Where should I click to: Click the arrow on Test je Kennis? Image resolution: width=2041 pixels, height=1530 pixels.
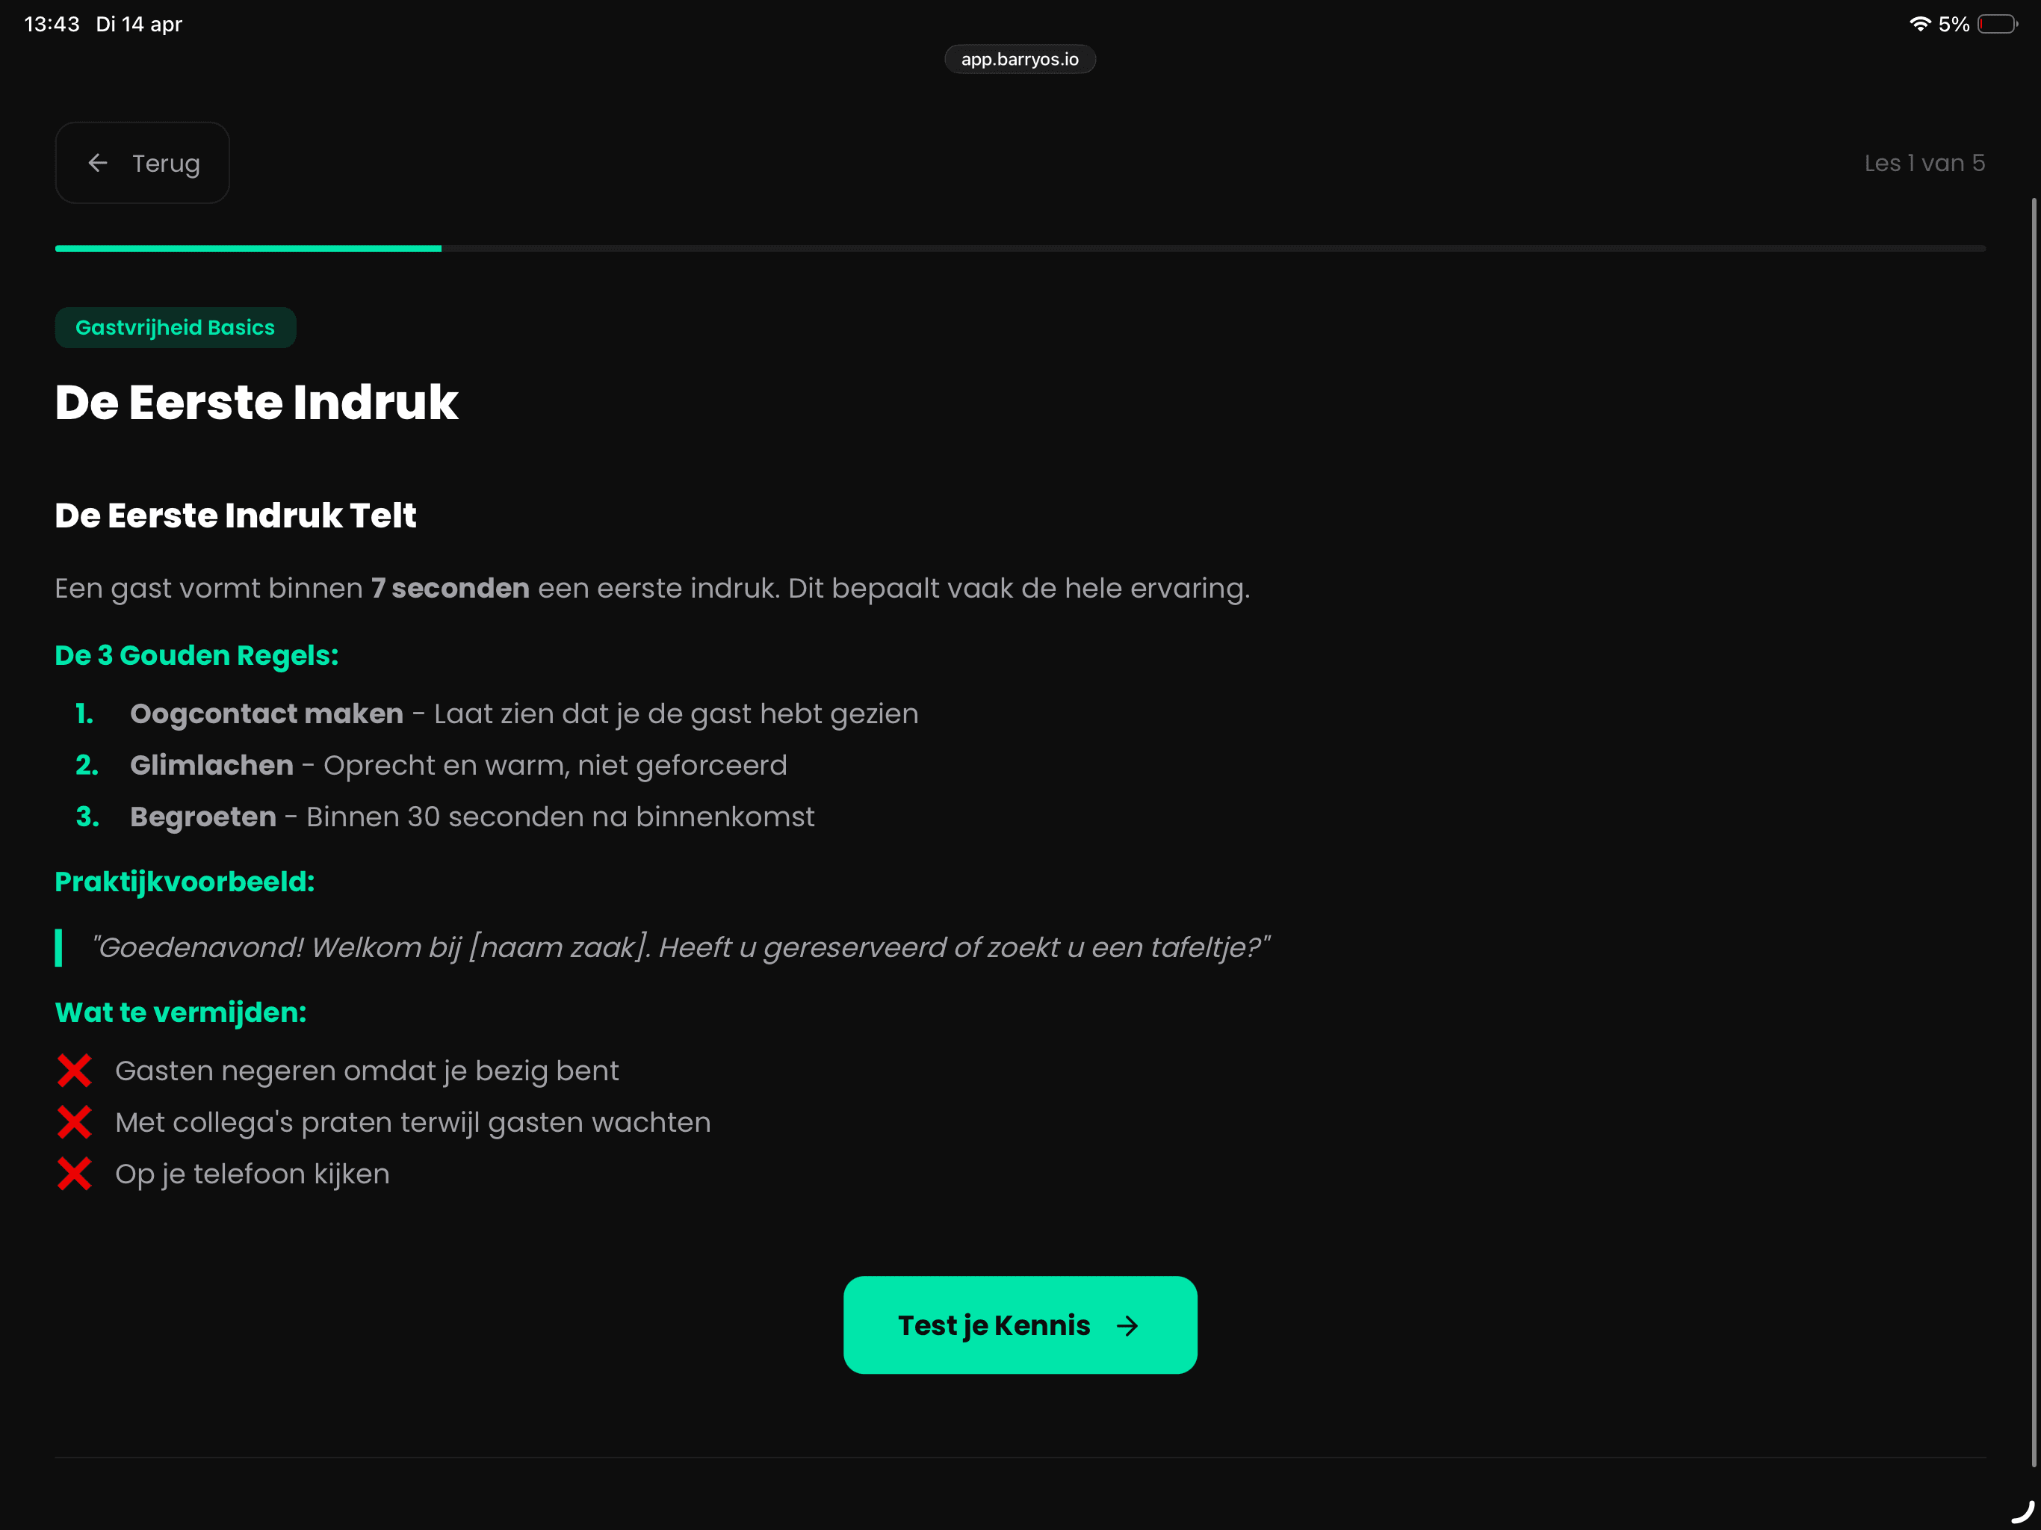1127,1326
